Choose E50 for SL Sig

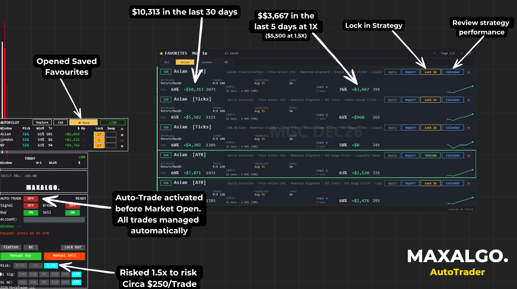pos(55,274)
